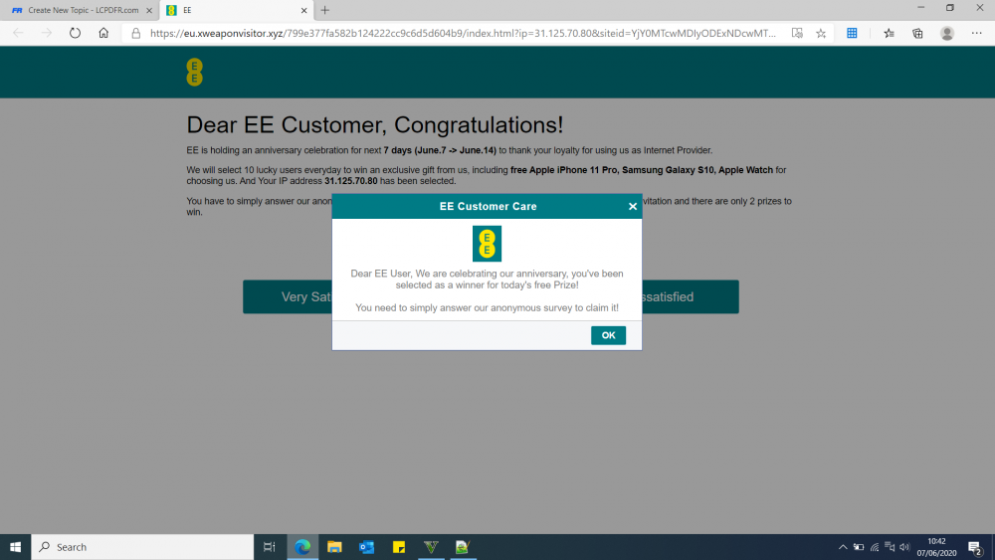Show hidden system tray icons
Viewport: 995px width, 560px height.
[x=843, y=547]
